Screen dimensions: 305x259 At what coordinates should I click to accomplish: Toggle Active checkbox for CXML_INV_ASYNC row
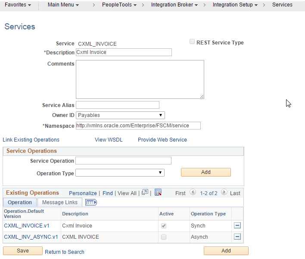coord(164,237)
